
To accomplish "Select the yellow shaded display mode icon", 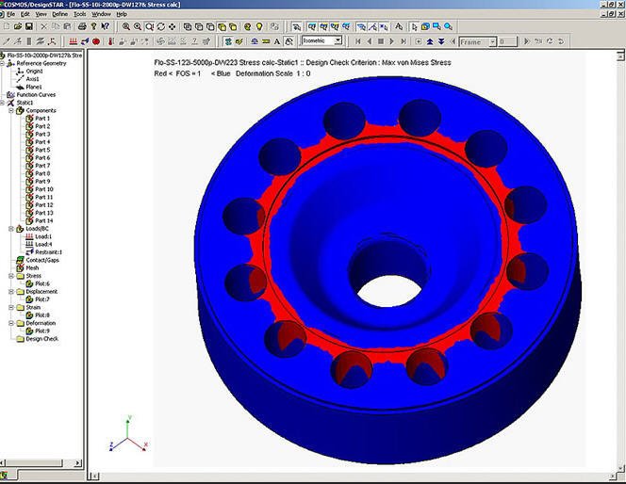I will tap(222, 26).
